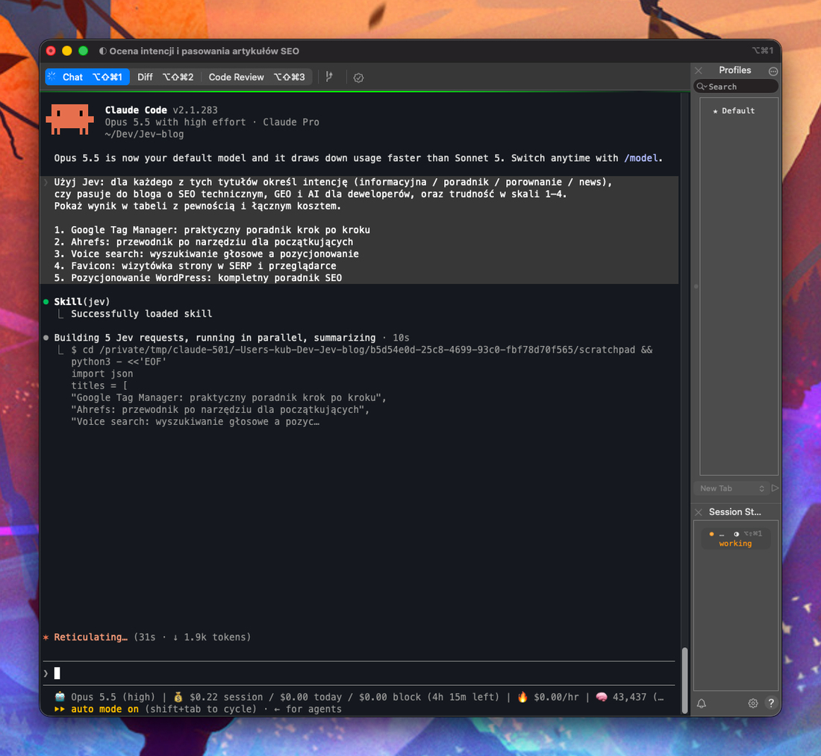Click the verified badge icon in toolbar
Viewport: 821px width, 756px height.
[x=359, y=78]
